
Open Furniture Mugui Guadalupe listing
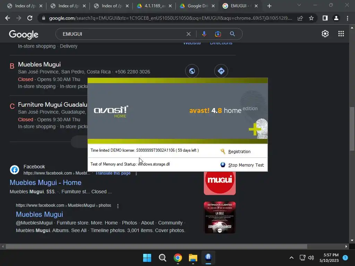(53, 105)
